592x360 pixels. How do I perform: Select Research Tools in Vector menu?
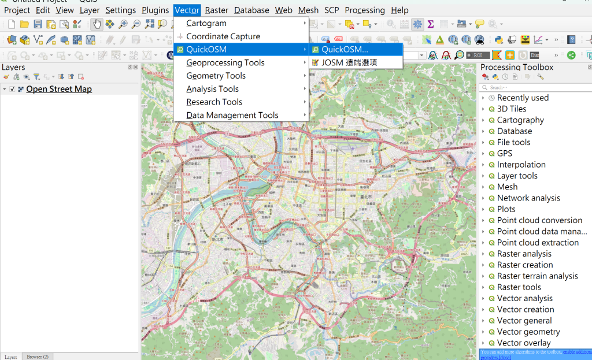[241, 102]
